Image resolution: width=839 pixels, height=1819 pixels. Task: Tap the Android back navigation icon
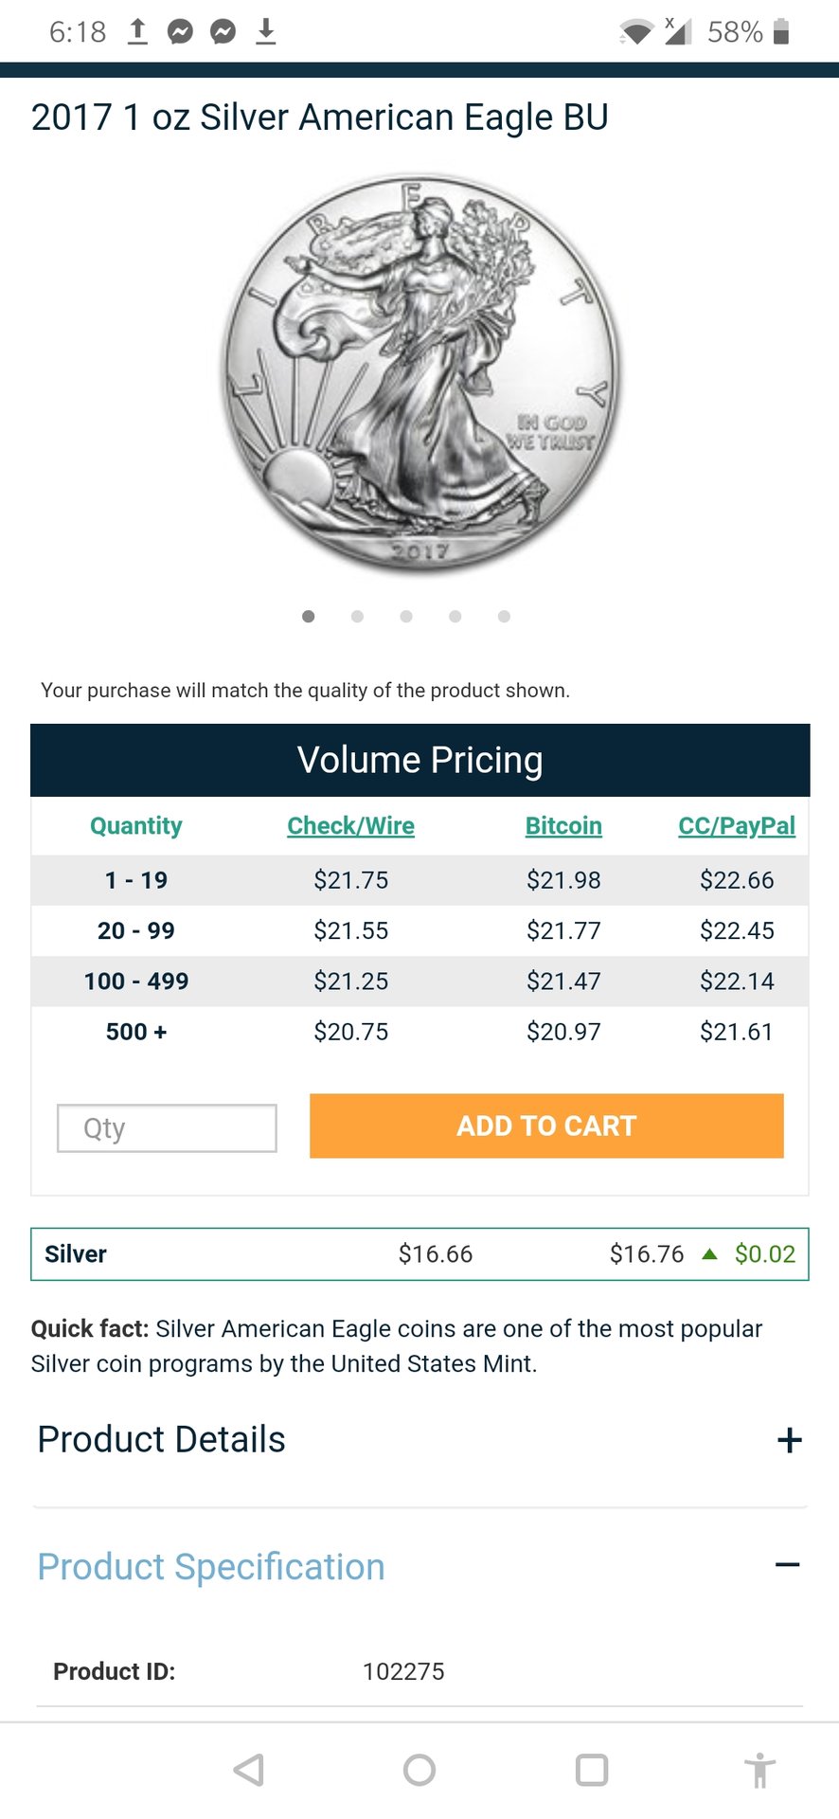[249, 1770]
